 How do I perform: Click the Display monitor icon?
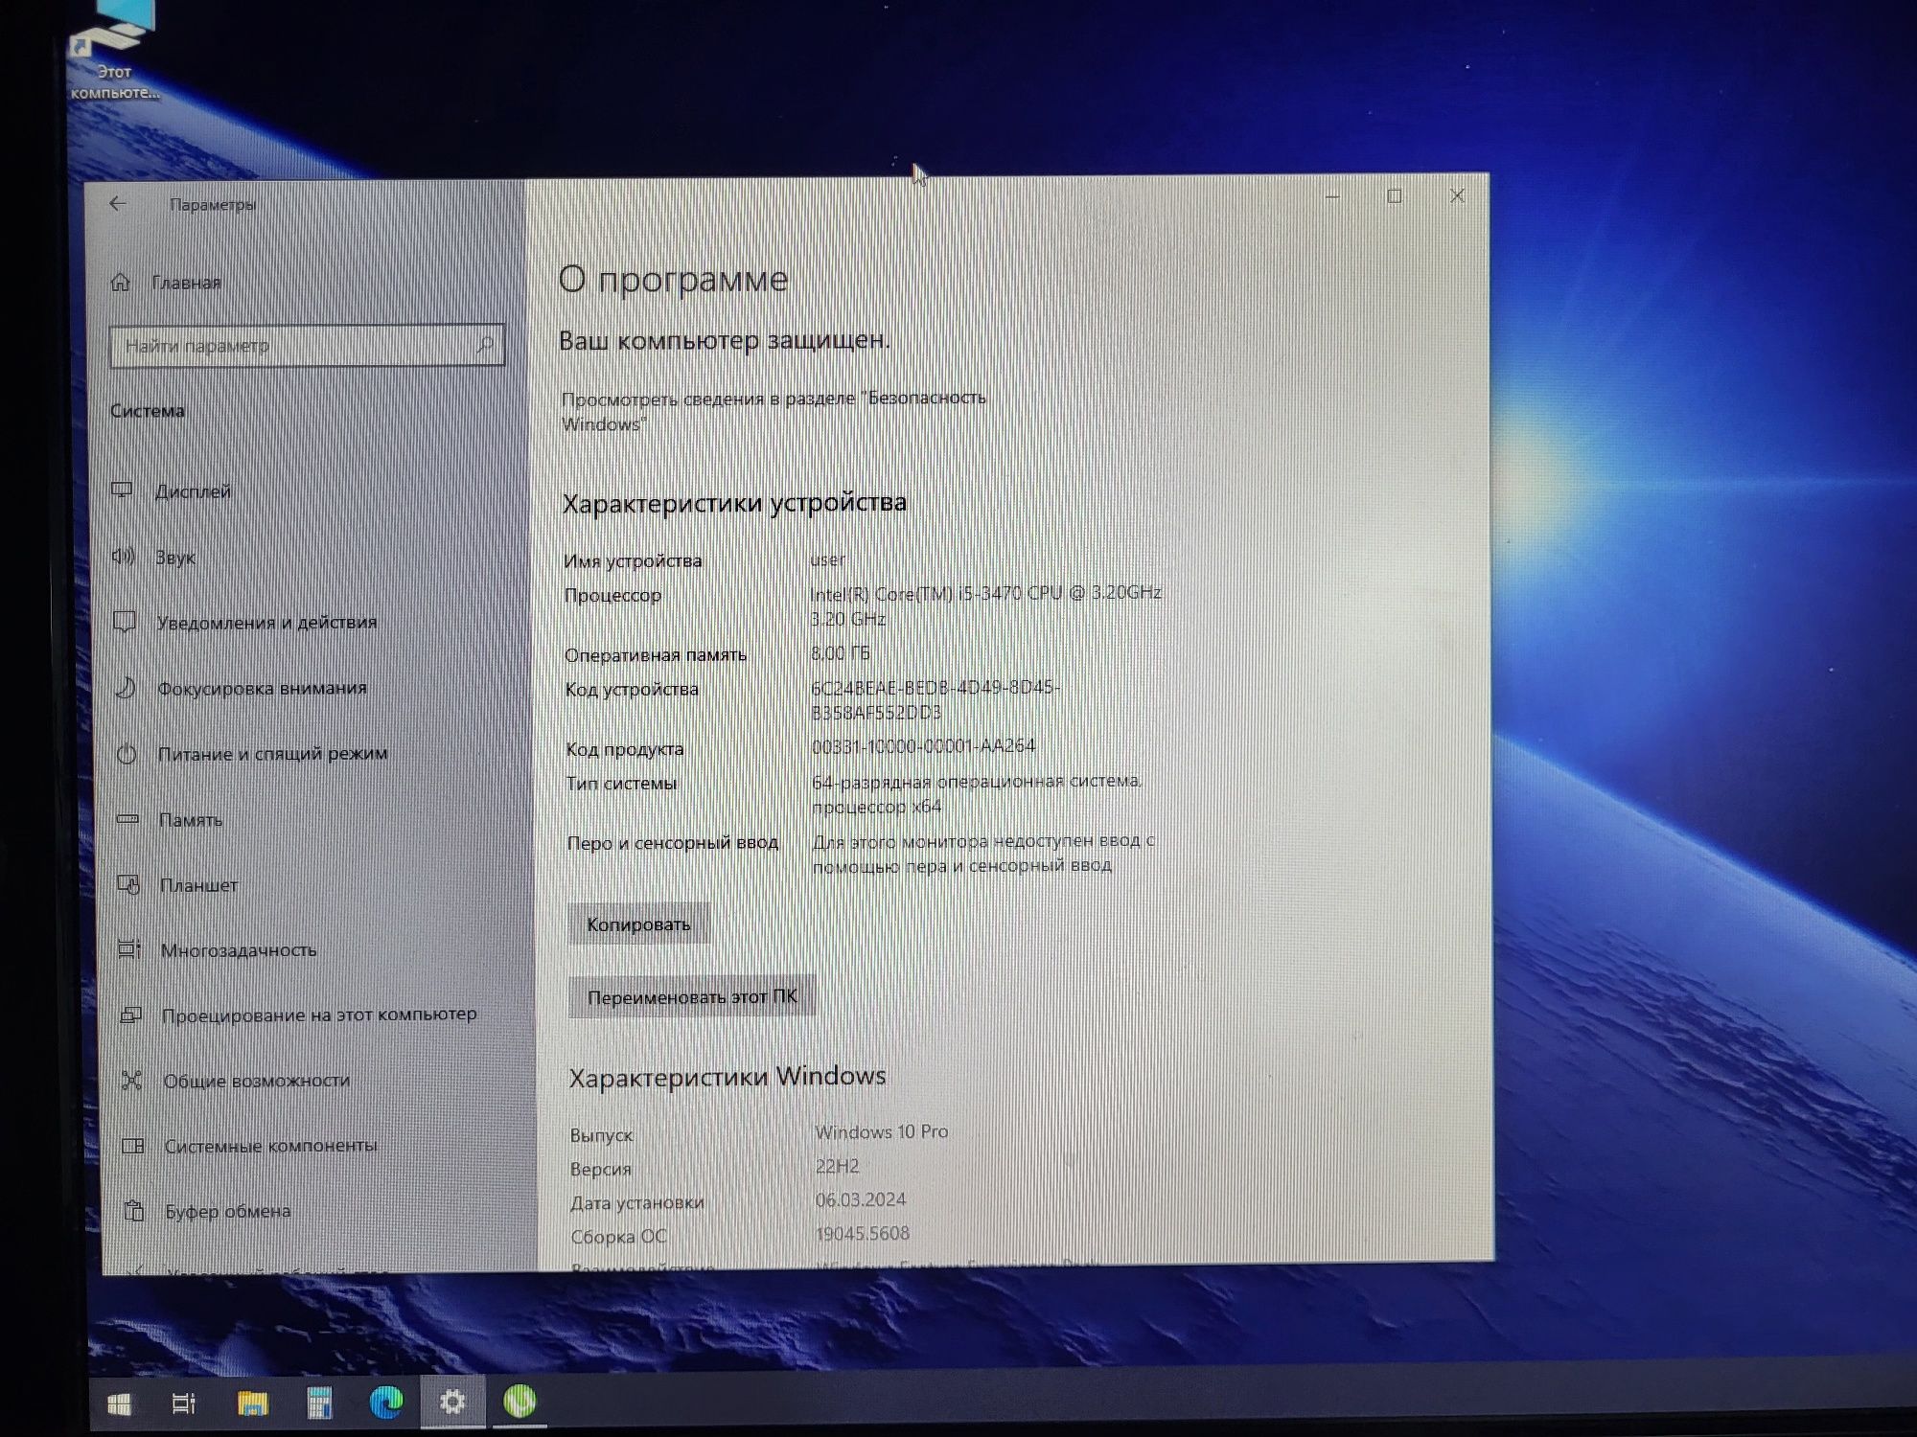point(122,490)
